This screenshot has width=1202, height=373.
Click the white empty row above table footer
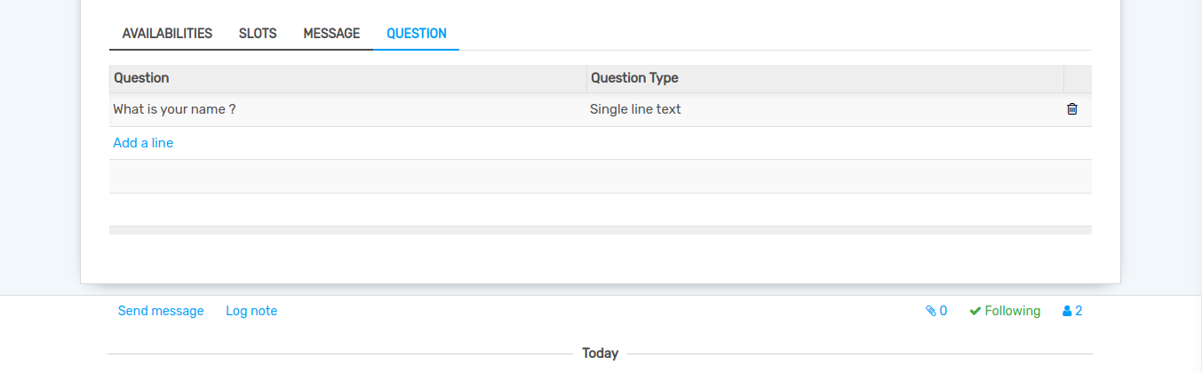[x=600, y=209]
